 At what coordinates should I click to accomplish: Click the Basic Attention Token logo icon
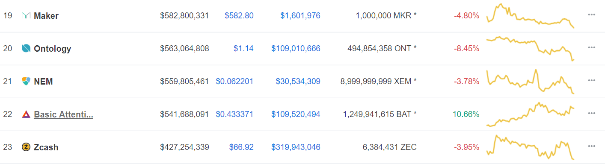coord(26,114)
